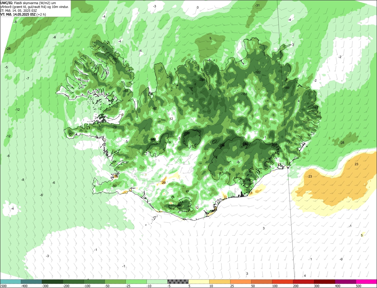The width and height of the screenshot is (377, 288).
Task: Click the -87 flux value on the map
Action: (155, 108)
